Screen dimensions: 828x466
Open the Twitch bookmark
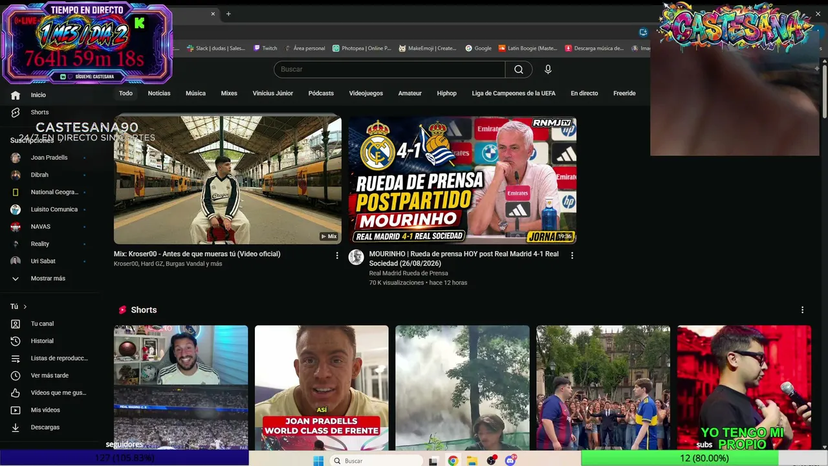(265, 48)
